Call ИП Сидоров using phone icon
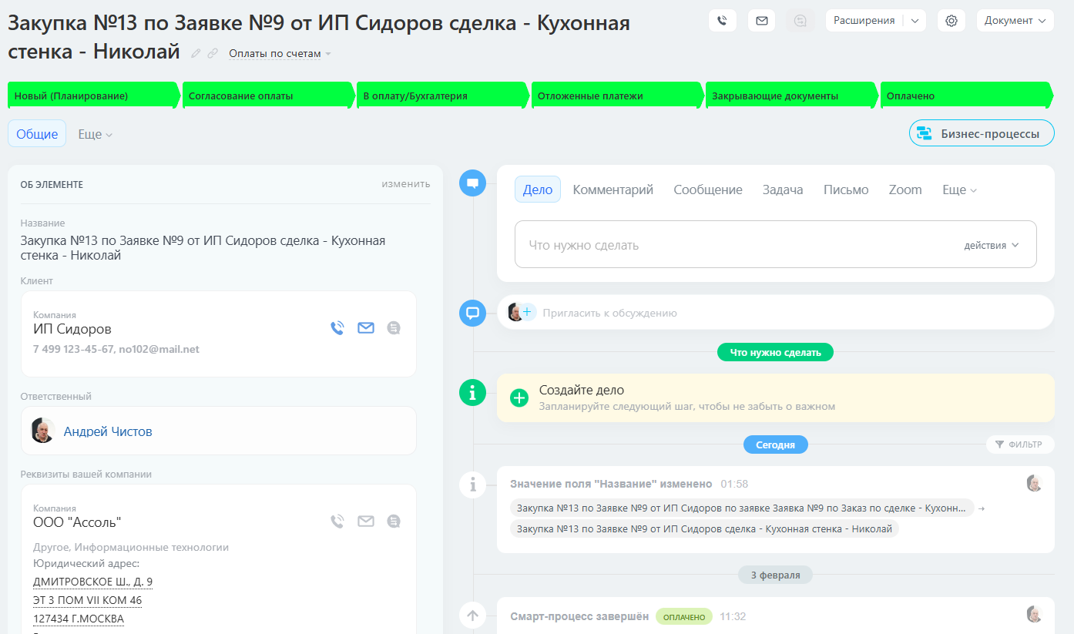This screenshot has width=1074, height=634. click(337, 328)
